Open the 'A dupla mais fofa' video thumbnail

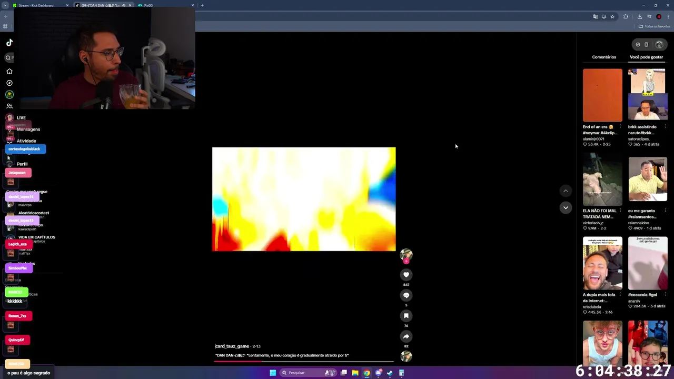point(602,263)
